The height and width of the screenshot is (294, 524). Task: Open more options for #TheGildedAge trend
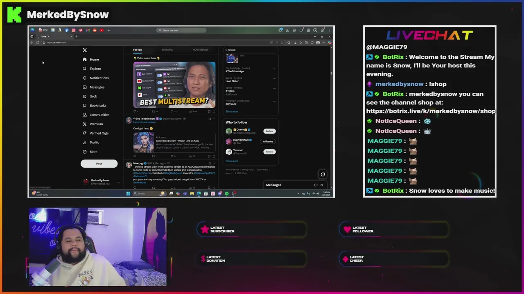[274, 68]
